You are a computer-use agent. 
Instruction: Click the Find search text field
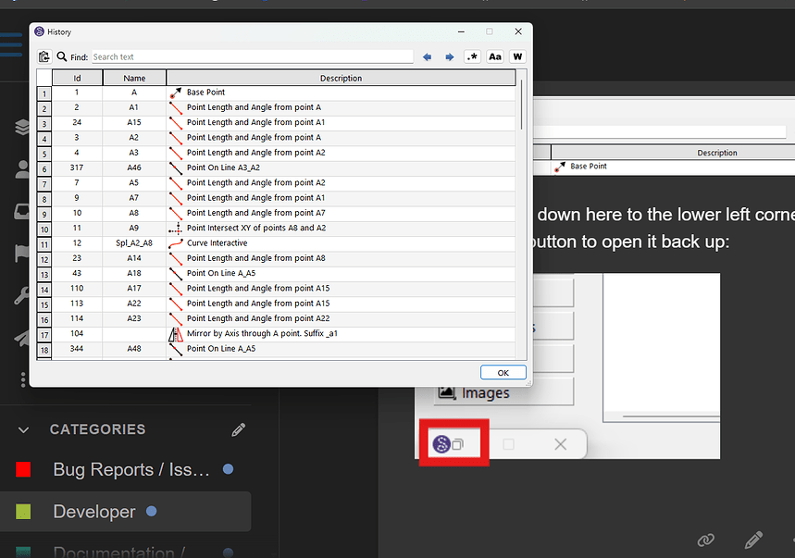click(252, 57)
